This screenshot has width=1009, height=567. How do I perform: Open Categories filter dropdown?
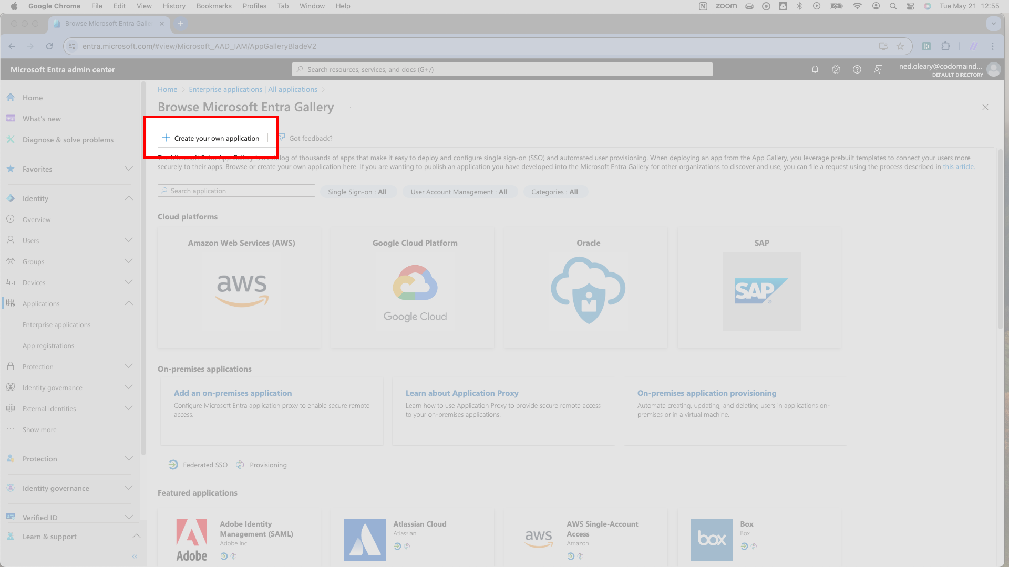coord(554,192)
